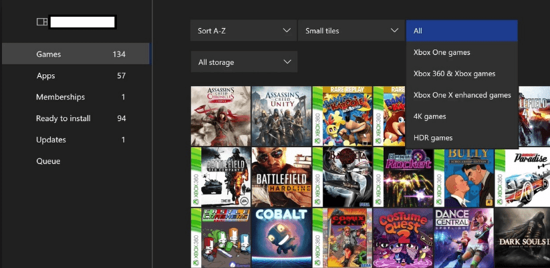This screenshot has height=268, width=550.
Task: Expand the All storage dropdown
Action: click(x=244, y=61)
